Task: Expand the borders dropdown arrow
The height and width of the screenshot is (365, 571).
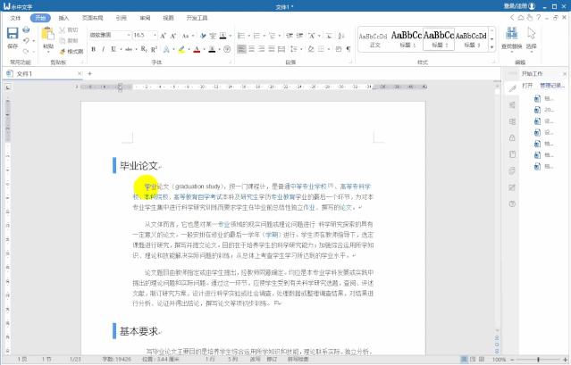Action: pos(330,49)
